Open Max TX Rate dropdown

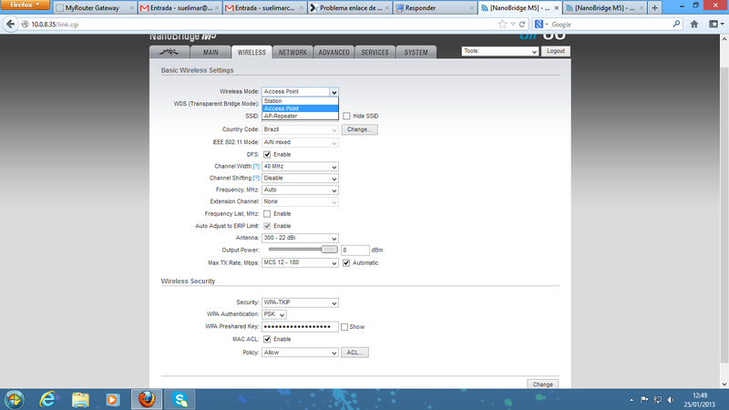tap(300, 262)
